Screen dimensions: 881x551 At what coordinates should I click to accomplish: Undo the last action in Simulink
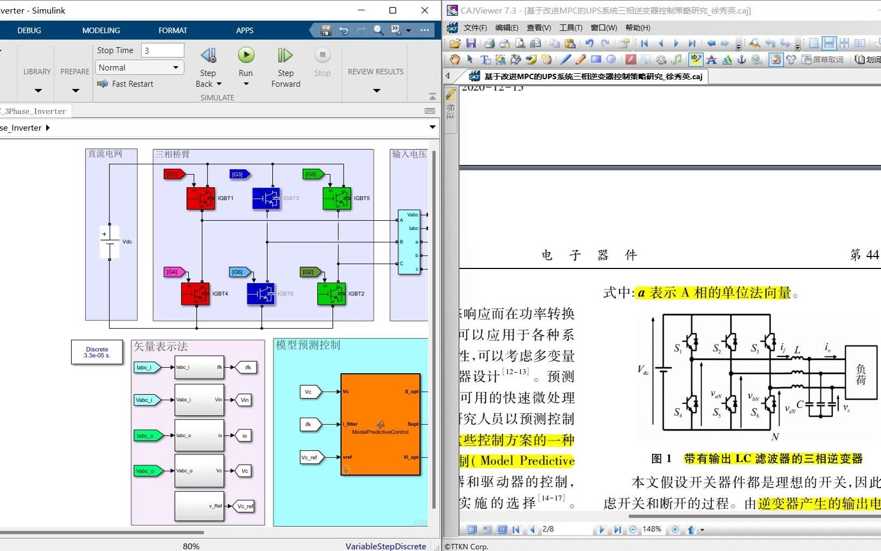[344, 31]
